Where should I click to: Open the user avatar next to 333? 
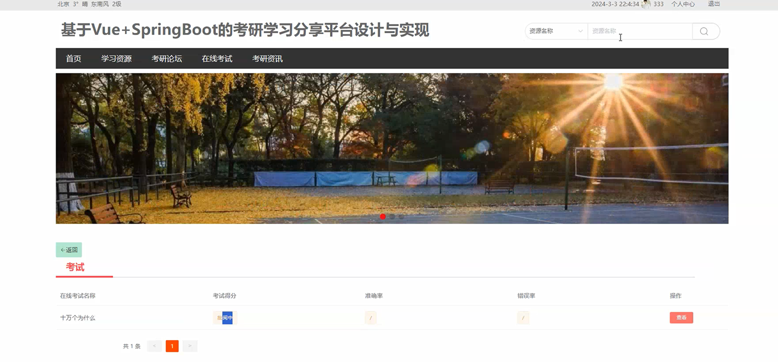(646, 4)
